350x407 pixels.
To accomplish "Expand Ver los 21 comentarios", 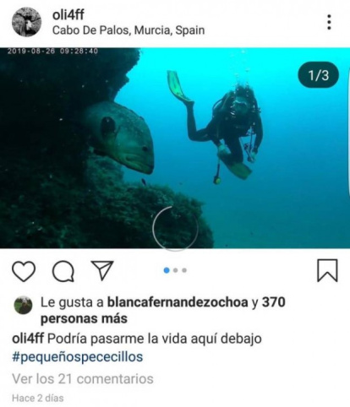I will [x=83, y=378].
